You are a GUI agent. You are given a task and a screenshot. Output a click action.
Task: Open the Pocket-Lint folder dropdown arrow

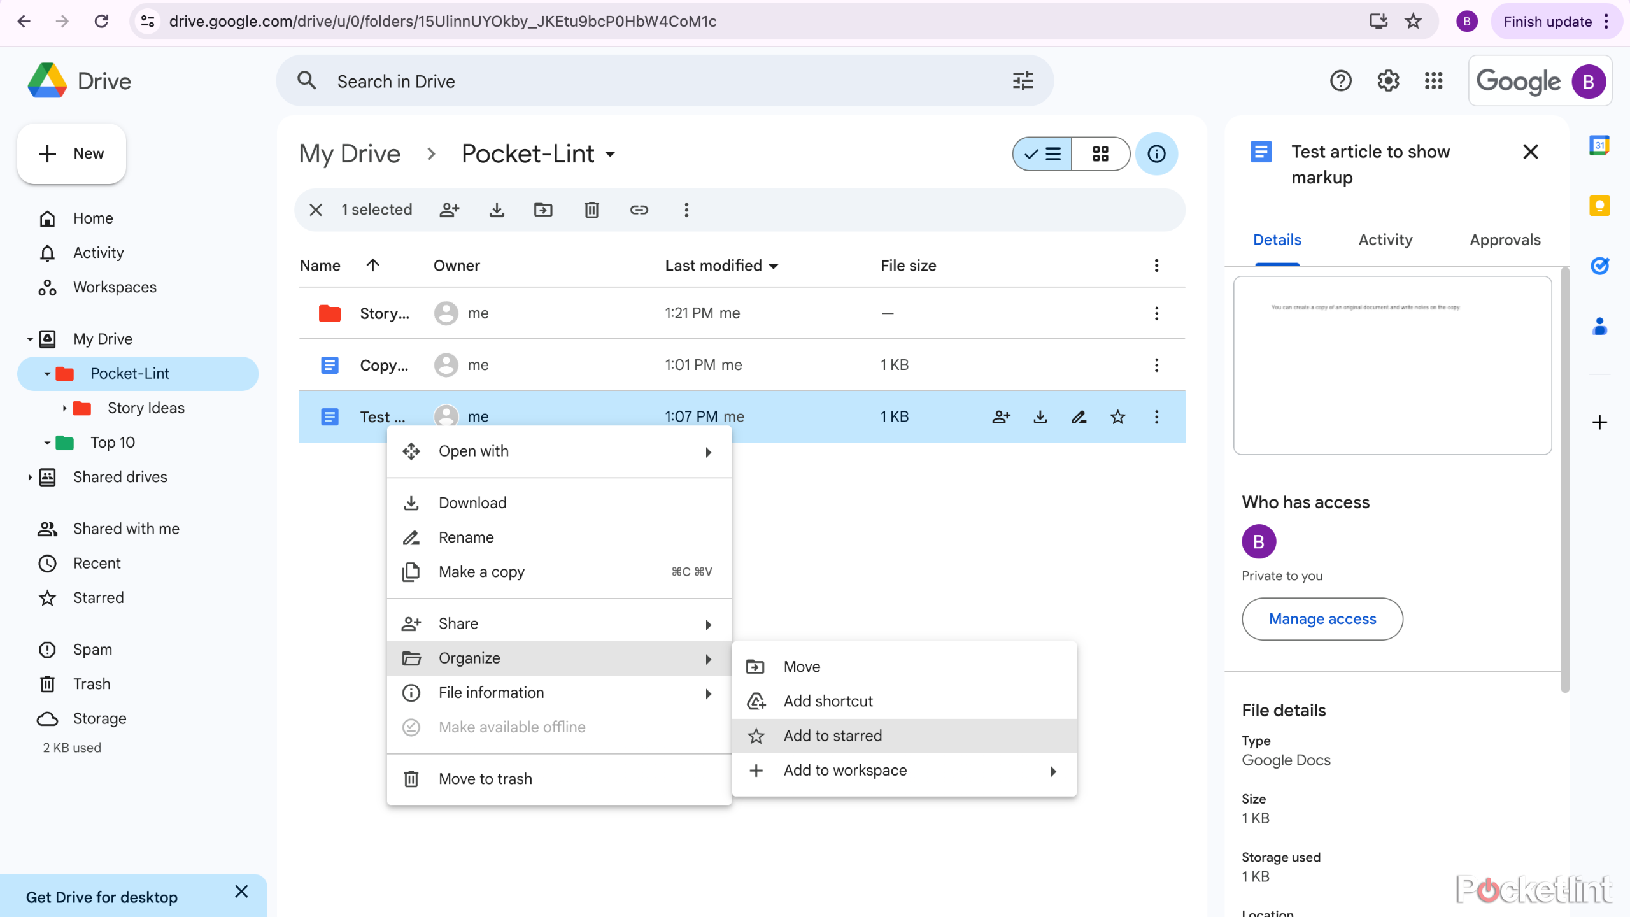tap(610, 154)
